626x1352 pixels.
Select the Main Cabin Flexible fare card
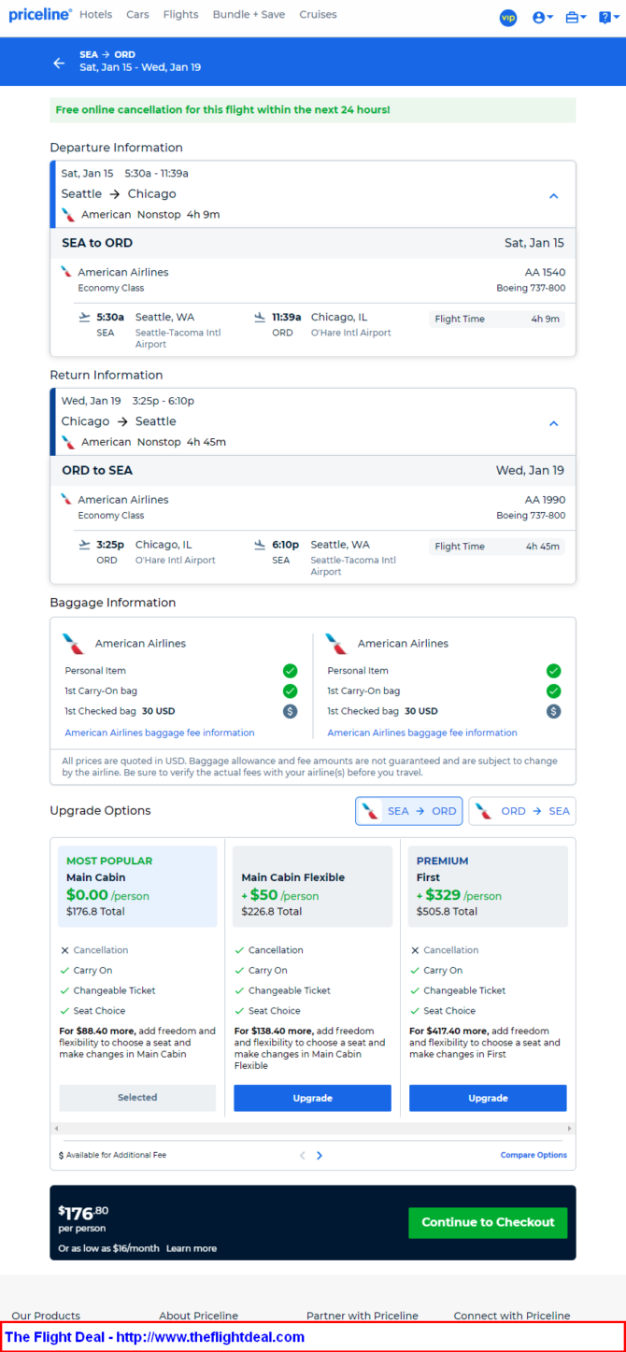coord(312,887)
